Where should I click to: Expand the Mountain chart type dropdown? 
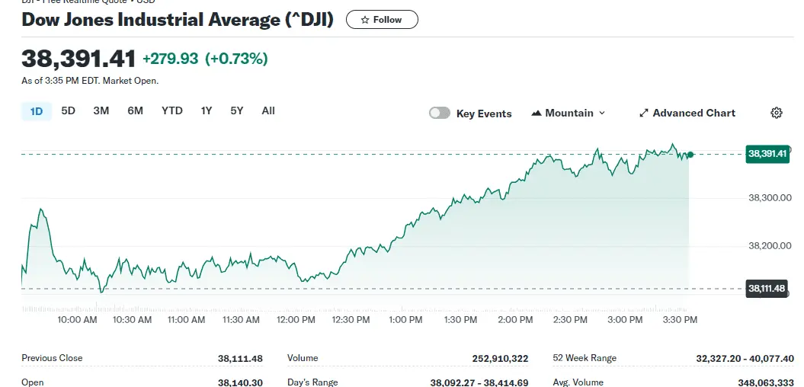[569, 113]
